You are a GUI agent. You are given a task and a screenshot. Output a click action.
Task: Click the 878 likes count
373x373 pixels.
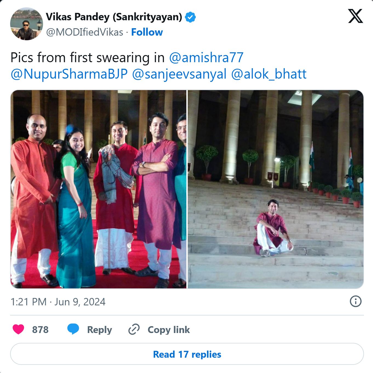click(x=40, y=329)
